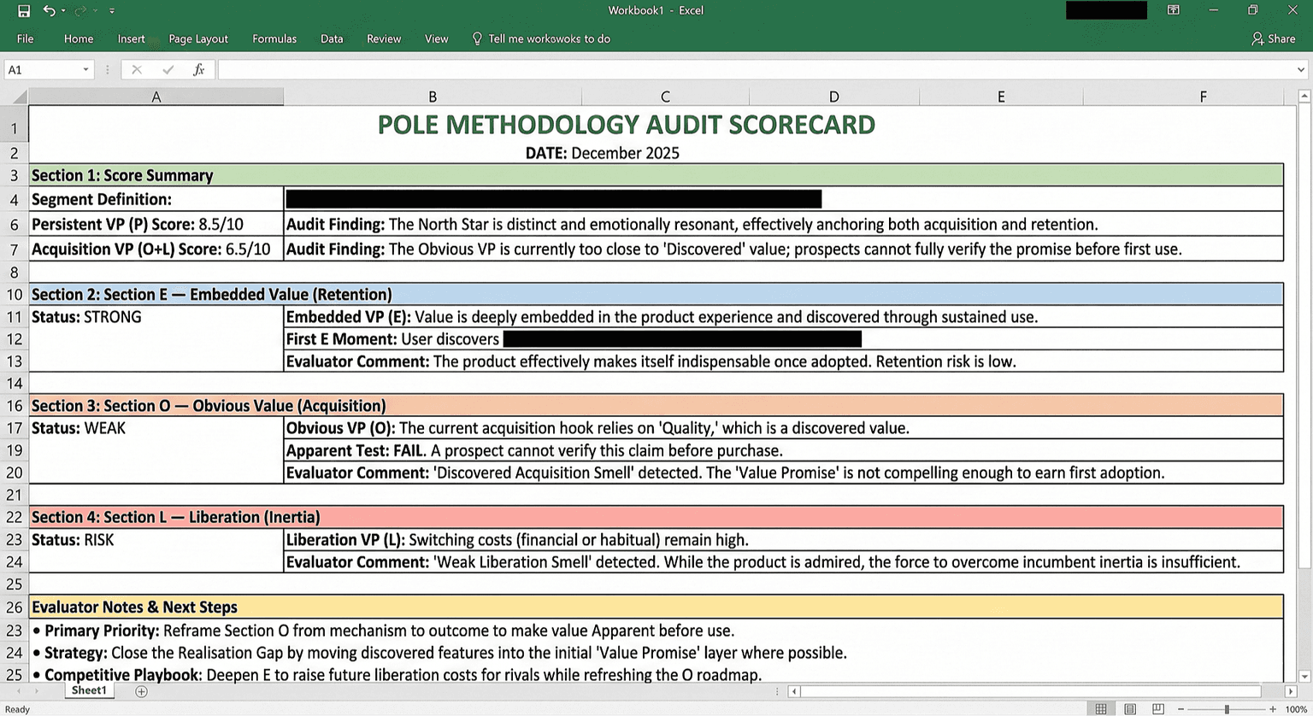The height and width of the screenshot is (716, 1313).
Task: Select the Sheet1 tab
Action: (x=88, y=690)
